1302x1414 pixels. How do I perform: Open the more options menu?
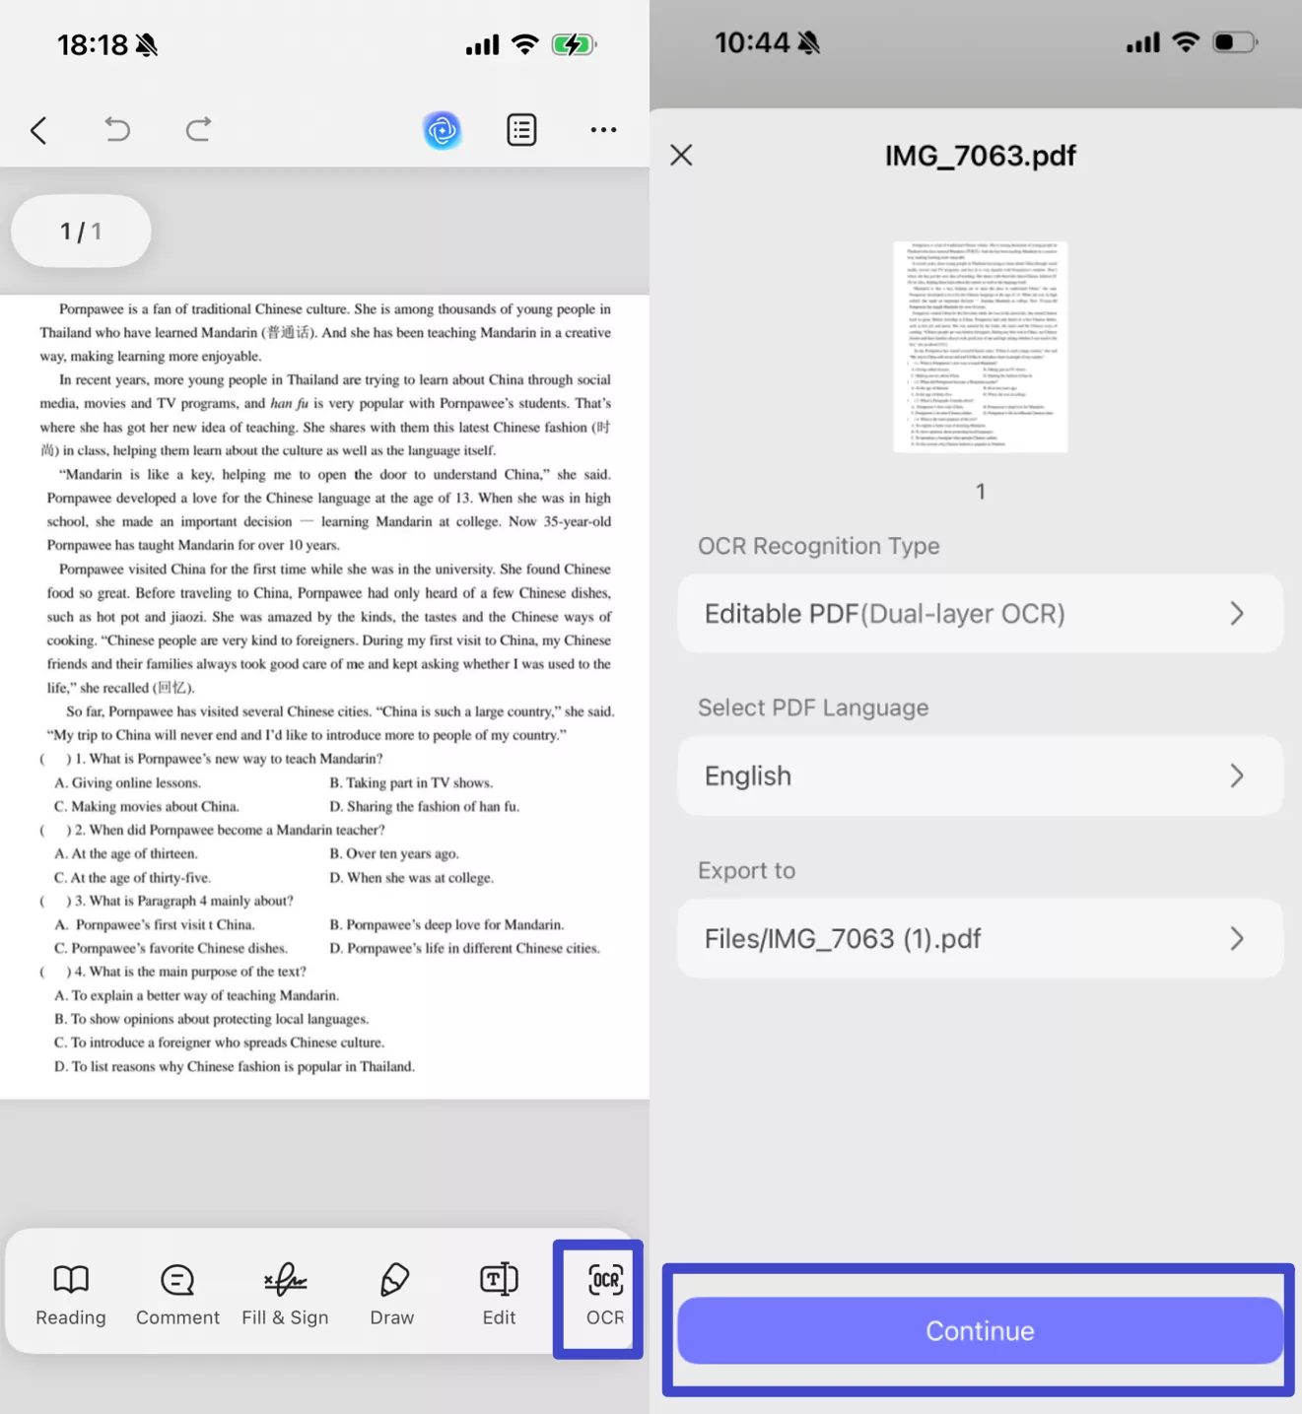click(x=602, y=129)
